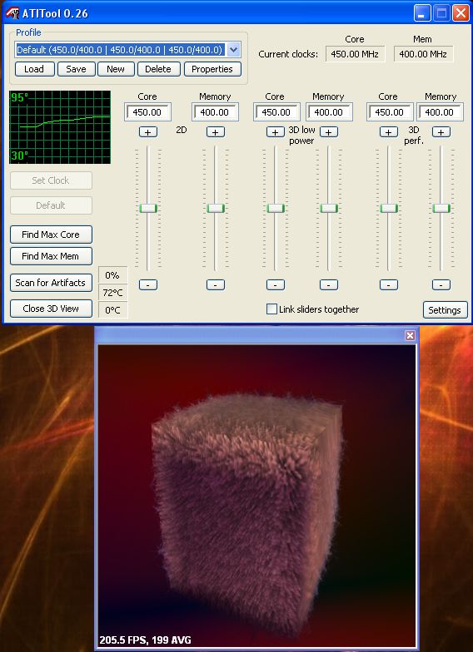Click the current Core clock 450.00 MHz readout
This screenshot has height=652, width=473.
[x=355, y=54]
